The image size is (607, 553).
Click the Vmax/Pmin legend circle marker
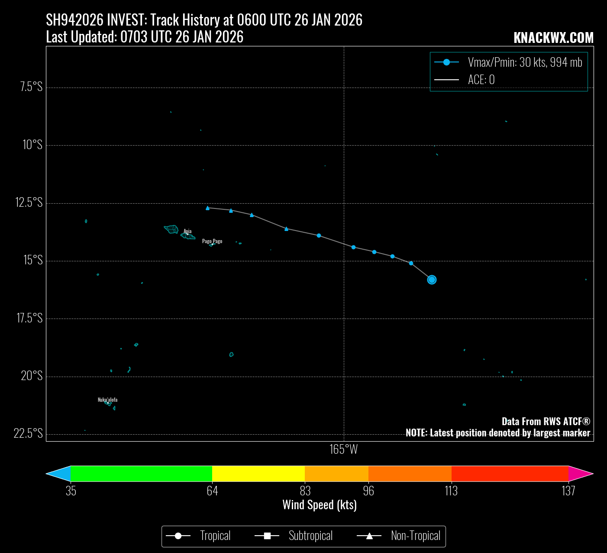click(446, 62)
